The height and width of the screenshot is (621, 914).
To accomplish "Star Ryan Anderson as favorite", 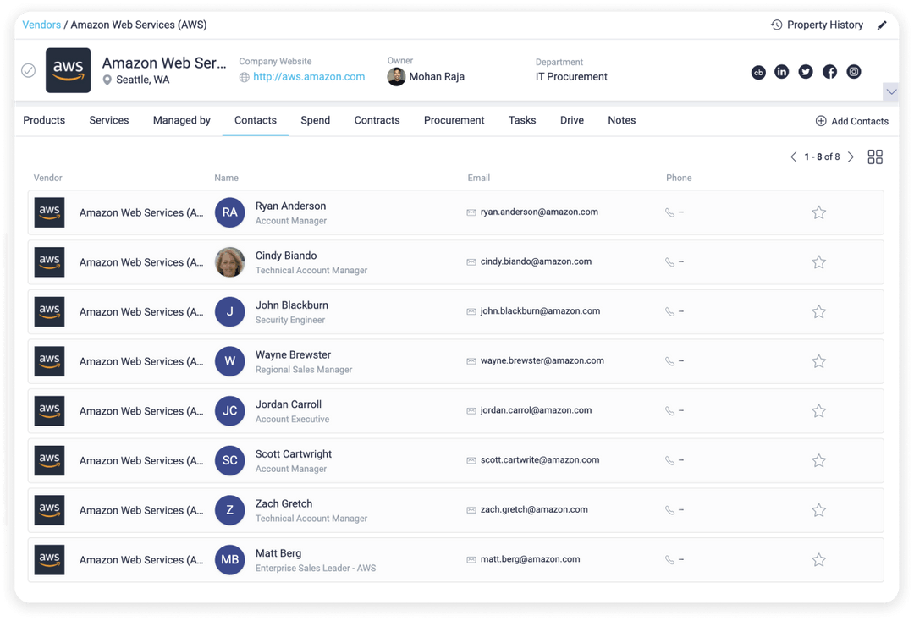I will tap(818, 212).
